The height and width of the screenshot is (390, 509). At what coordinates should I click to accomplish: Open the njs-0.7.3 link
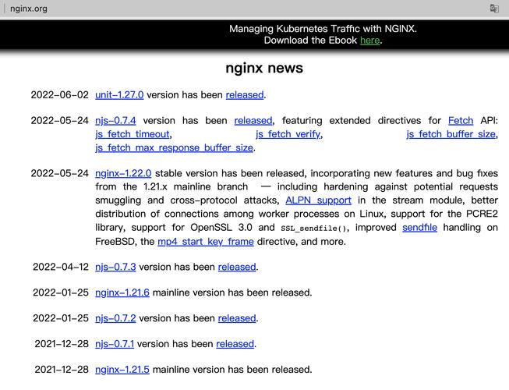point(115,267)
